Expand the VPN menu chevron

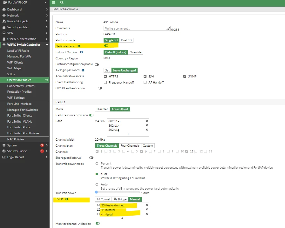point(47,33)
